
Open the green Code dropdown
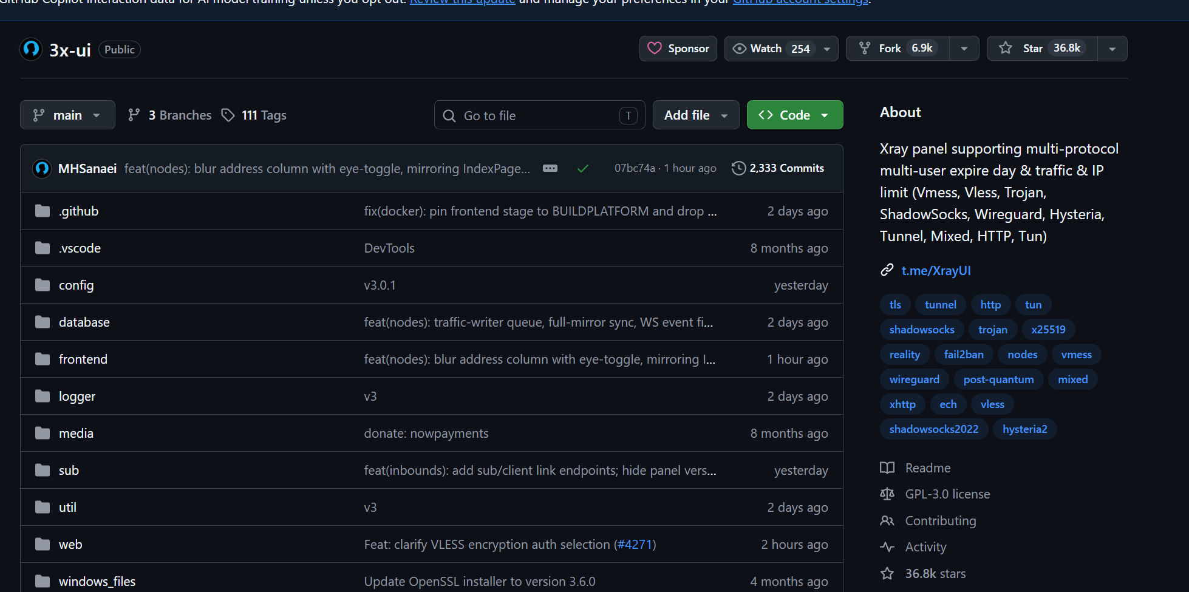coord(795,115)
